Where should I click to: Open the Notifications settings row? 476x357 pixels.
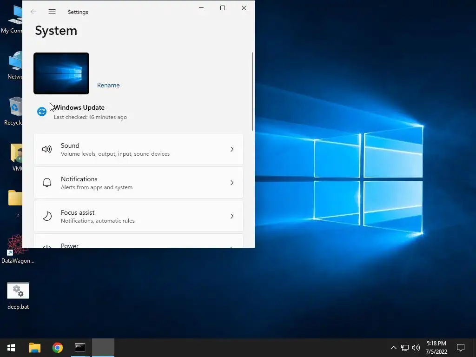click(139, 182)
